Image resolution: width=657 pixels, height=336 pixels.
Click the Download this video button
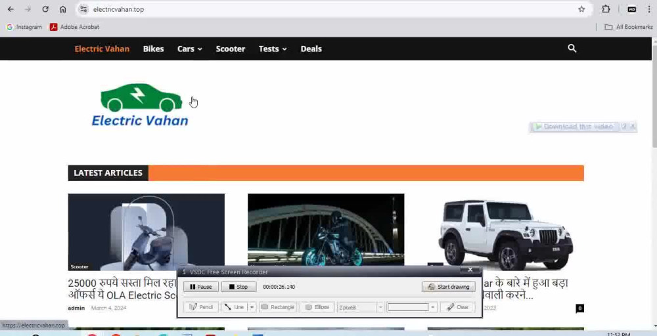tap(574, 127)
